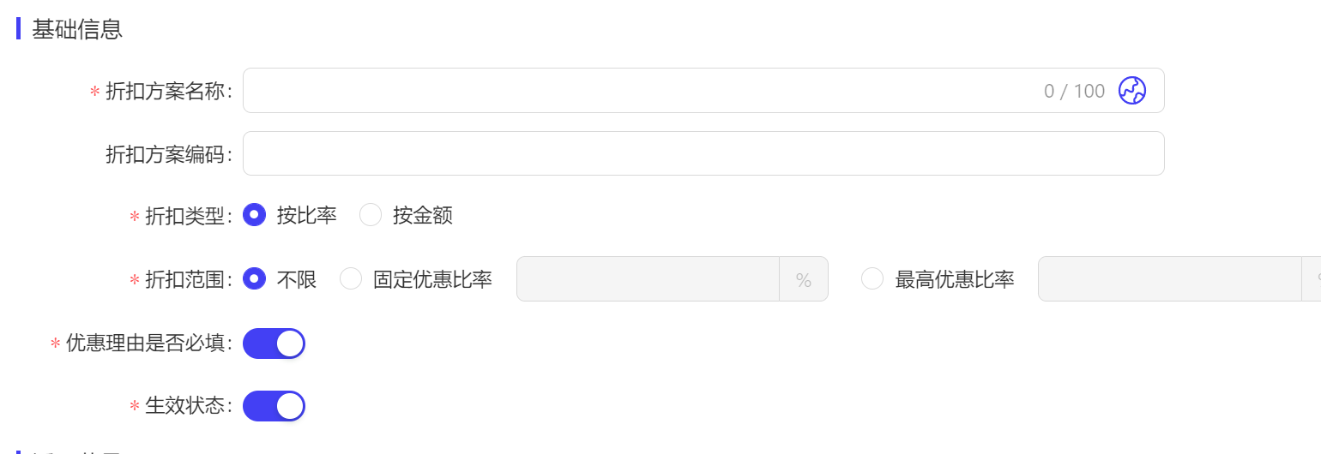Click the % suffix of 固定优惠比率 field
The width and height of the screenshot is (1321, 454).
[x=804, y=279]
